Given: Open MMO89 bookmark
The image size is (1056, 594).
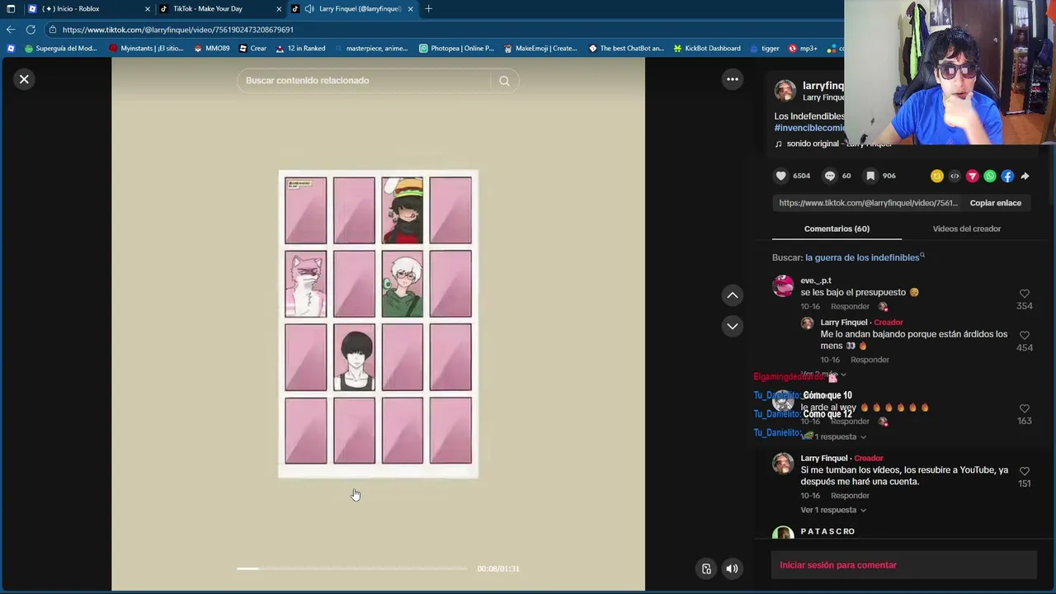Looking at the screenshot, I should (212, 49).
